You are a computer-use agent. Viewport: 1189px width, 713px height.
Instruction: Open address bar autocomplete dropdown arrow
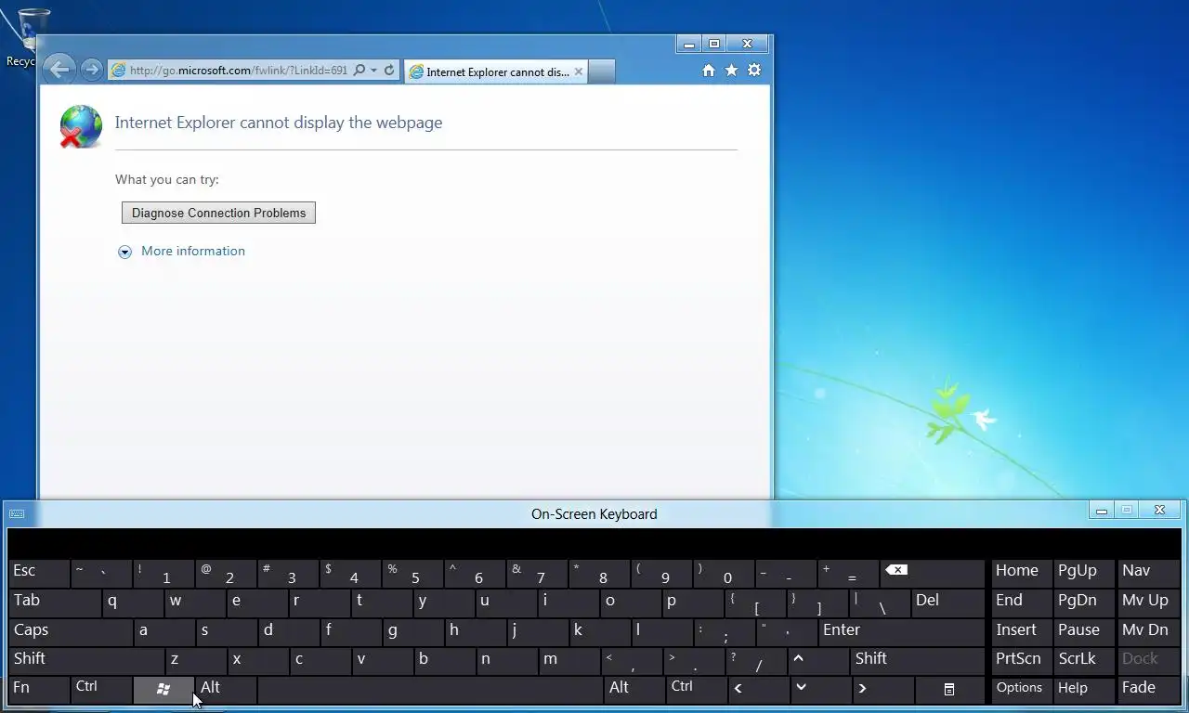click(x=373, y=71)
